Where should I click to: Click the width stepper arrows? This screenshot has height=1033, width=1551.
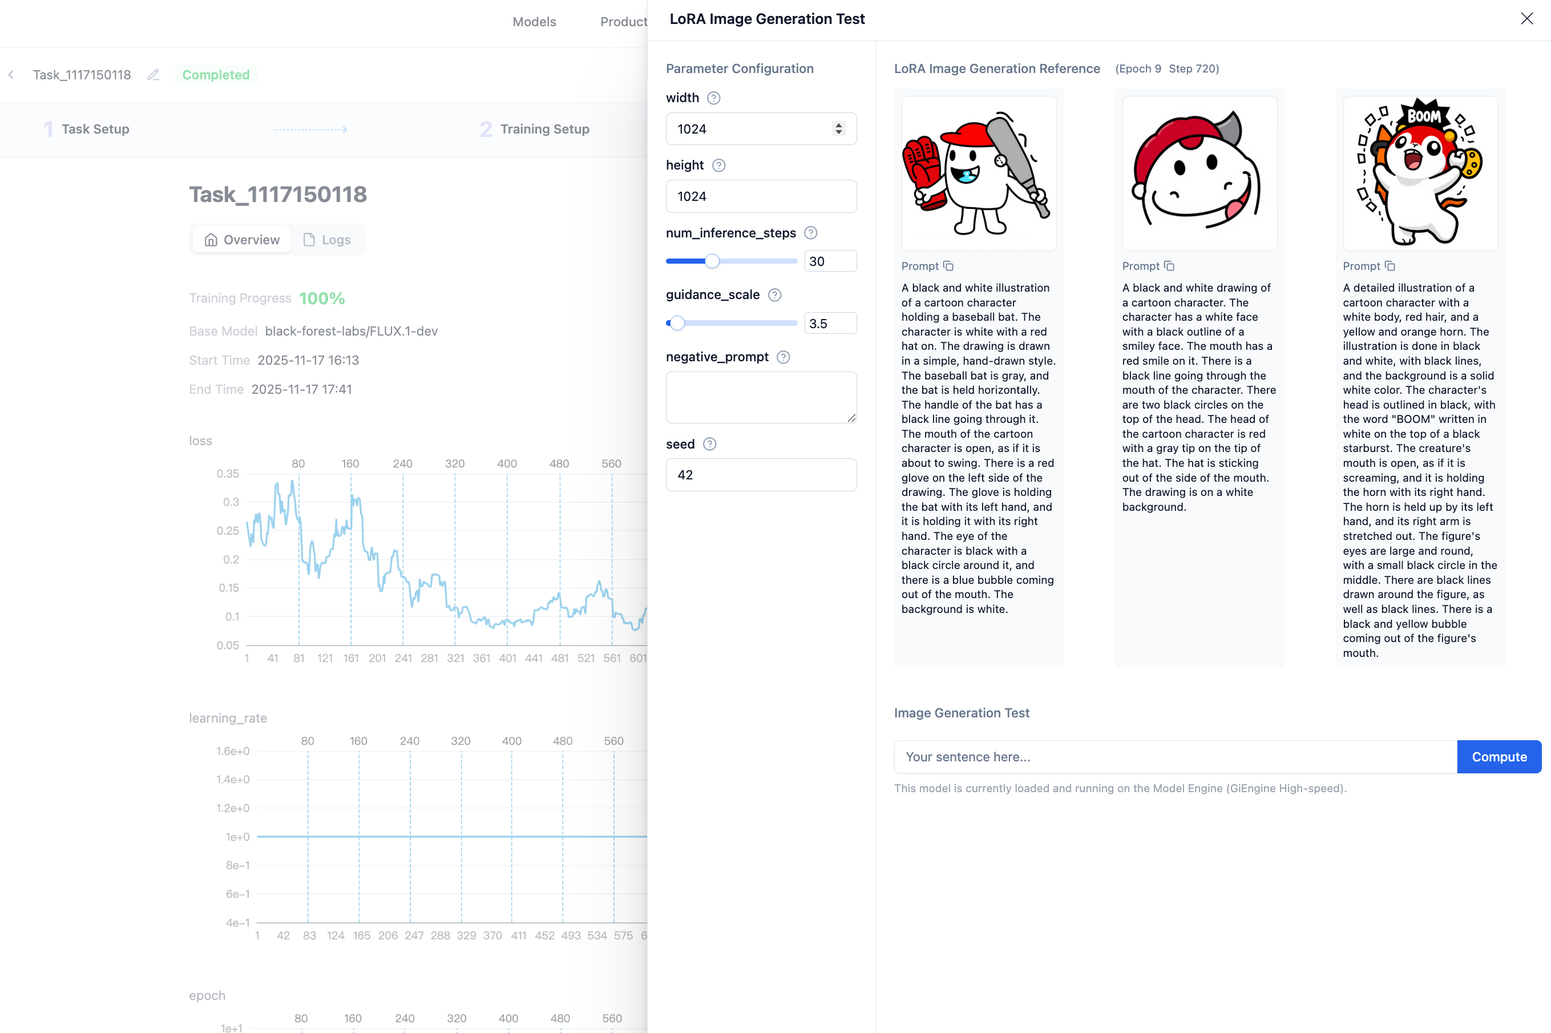[x=838, y=128]
